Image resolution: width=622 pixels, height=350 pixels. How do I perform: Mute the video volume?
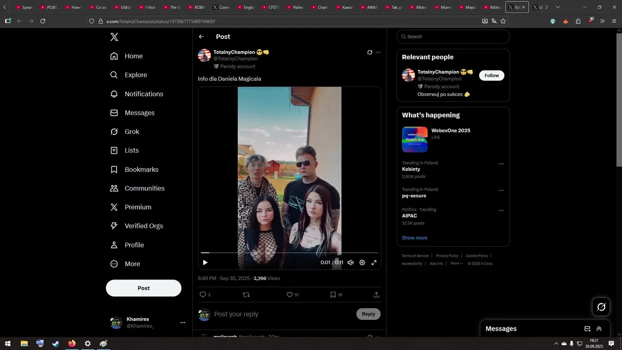coord(350,262)
